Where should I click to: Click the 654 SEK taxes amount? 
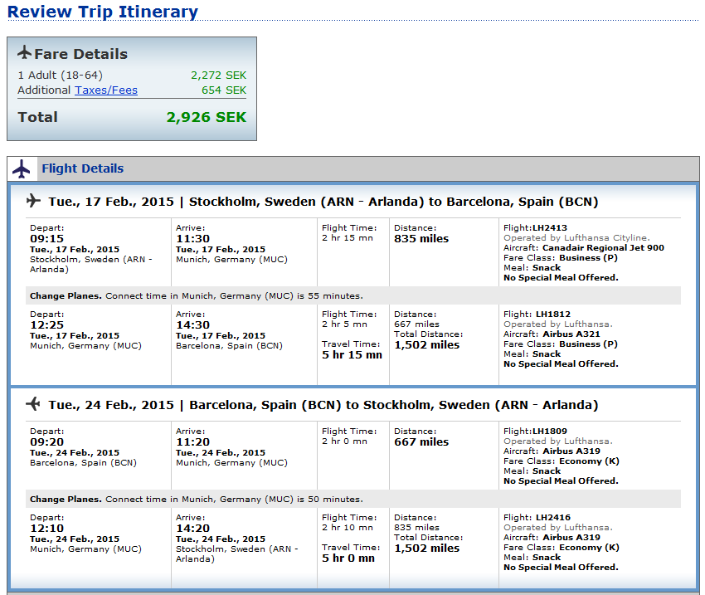(x=224, y=90)
